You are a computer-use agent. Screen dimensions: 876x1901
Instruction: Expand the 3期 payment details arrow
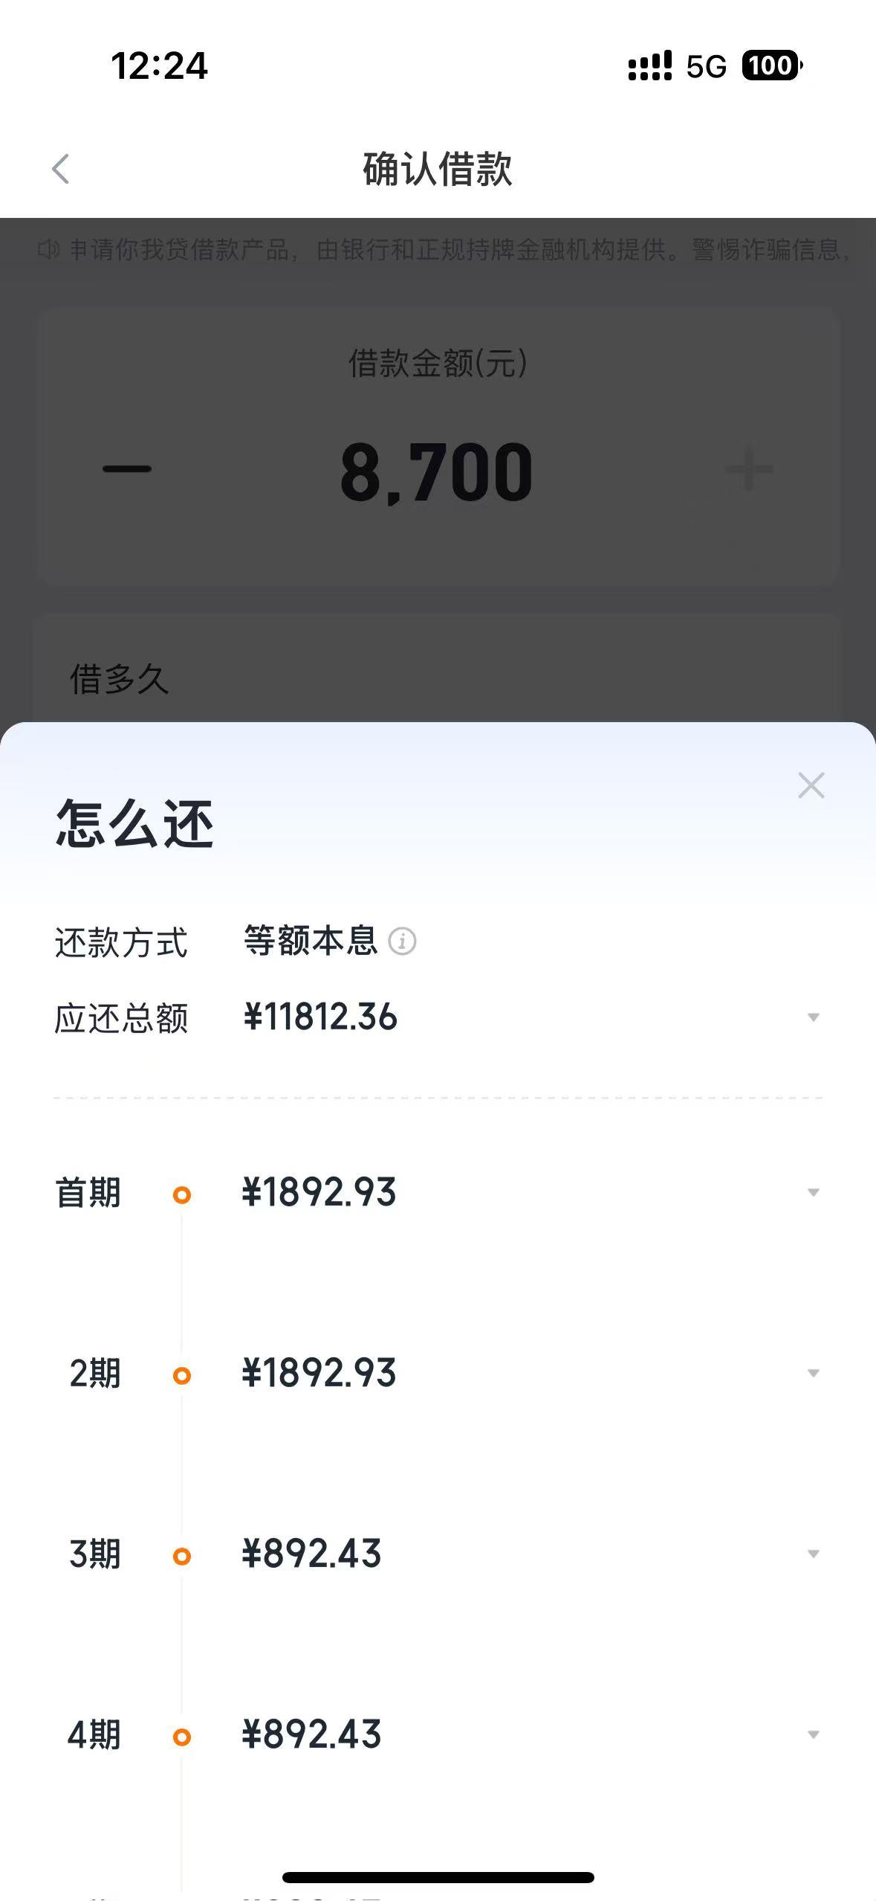pos(814,1554)
